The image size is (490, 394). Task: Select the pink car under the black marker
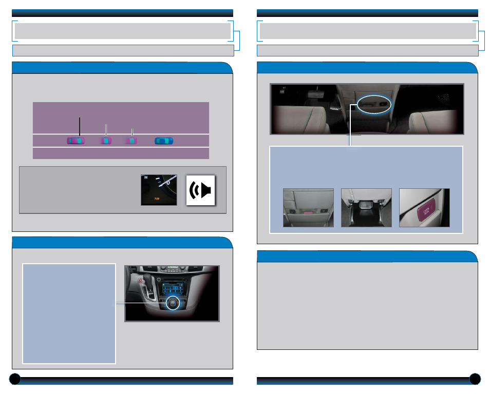point(76,141)
